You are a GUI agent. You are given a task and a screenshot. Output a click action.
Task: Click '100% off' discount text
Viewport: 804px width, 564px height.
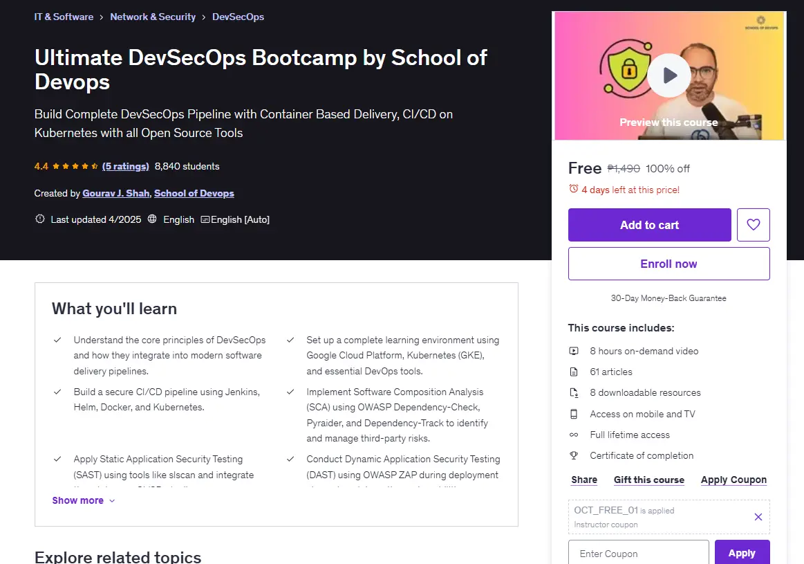(x=668, y=168)
